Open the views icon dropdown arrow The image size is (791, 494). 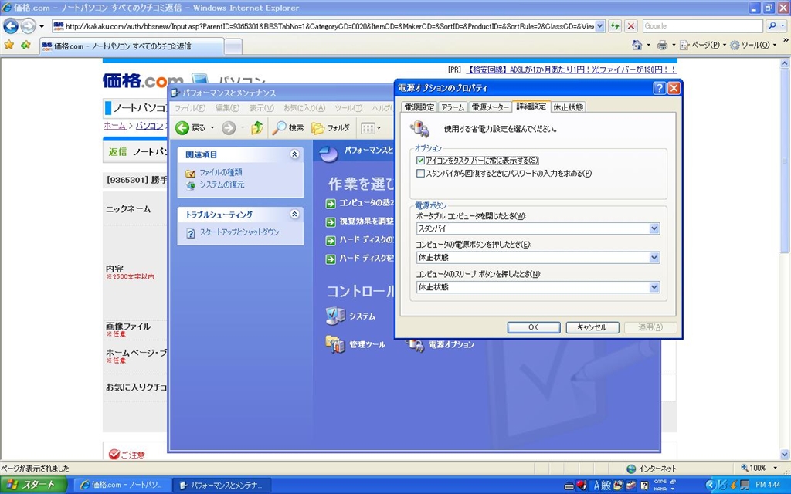(379, 129)
